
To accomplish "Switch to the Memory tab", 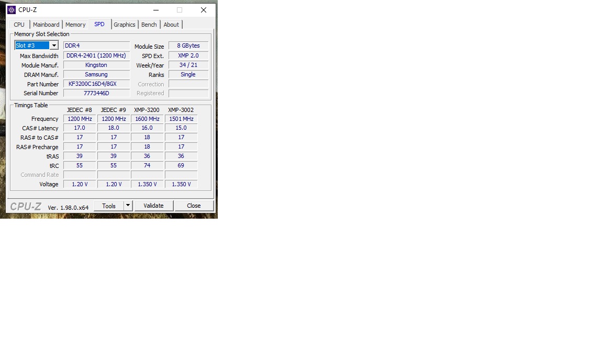I will [x=75, y=25].
